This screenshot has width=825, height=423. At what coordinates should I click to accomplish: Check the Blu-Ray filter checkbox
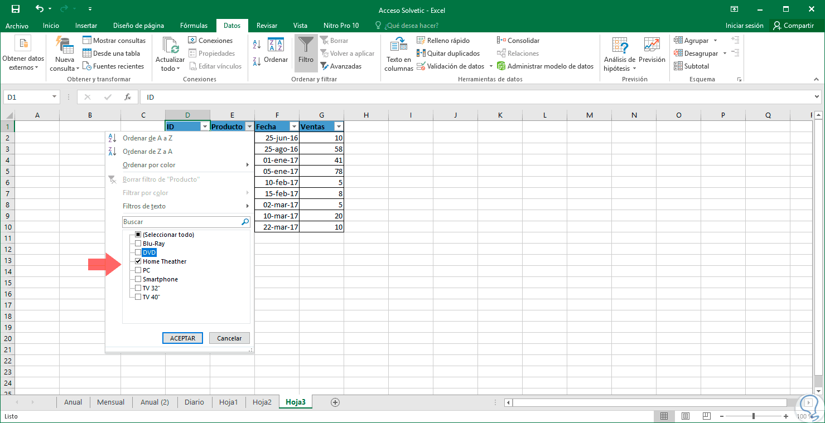138,244
